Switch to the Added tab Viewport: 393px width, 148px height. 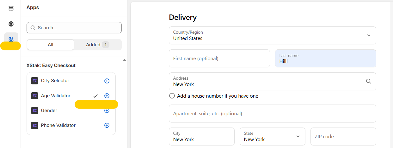click(x=97, y=45)
